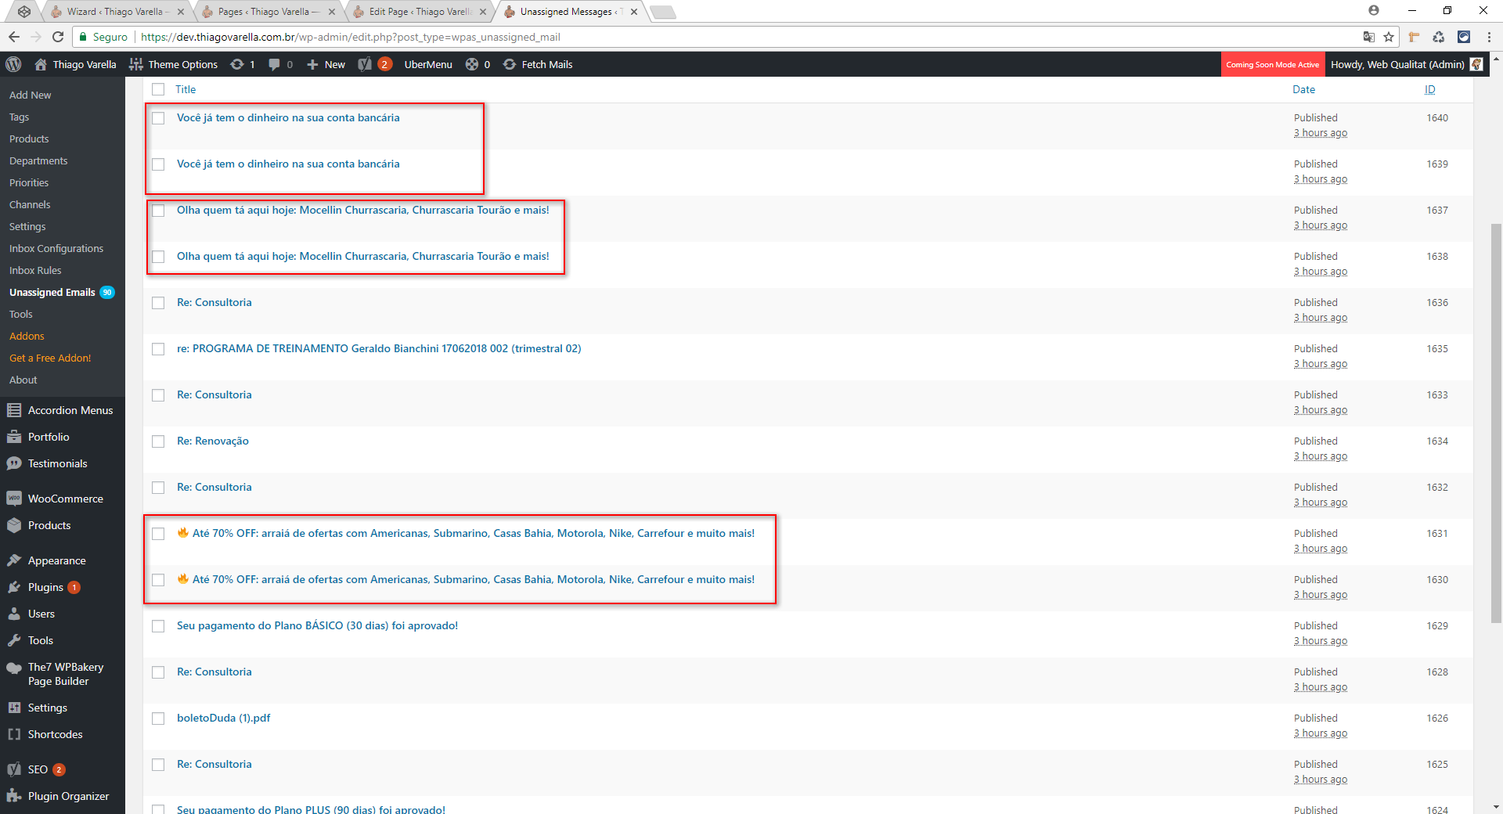This screenshot has width=1503, height=814.
Task: Click the Testimonials sidebar icon
Action: point(14,463)
